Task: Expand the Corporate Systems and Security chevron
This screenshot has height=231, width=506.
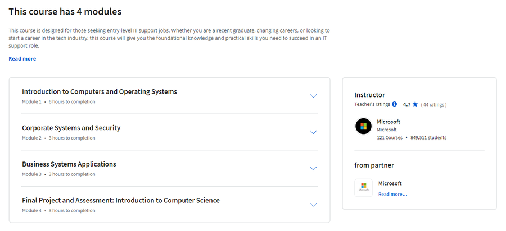Action: coord(313,132)
